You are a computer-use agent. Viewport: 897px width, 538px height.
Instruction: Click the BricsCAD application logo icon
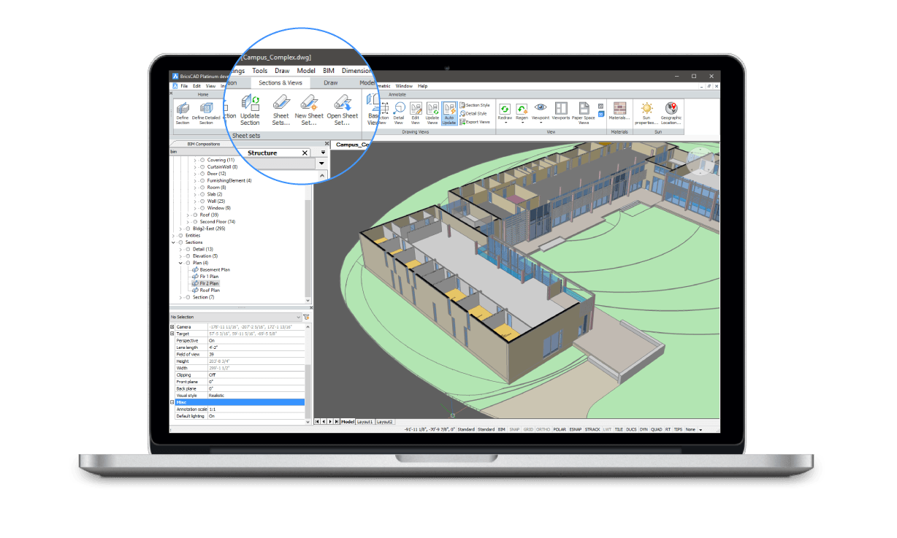point(175,76)
